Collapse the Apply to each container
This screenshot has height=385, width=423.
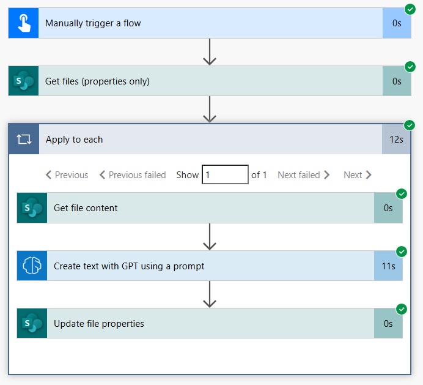209,140
